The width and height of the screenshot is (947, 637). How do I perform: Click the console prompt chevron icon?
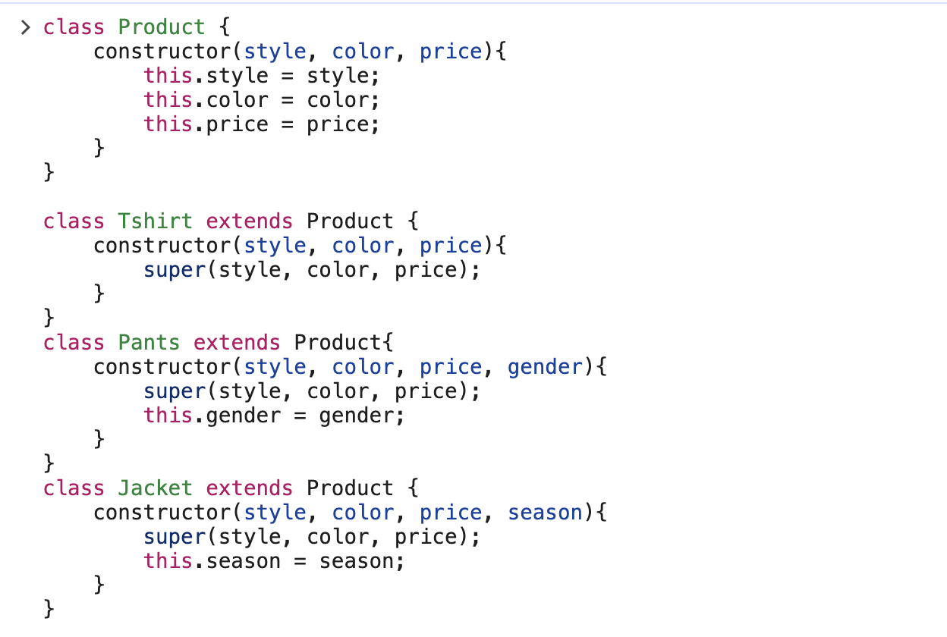26,28
